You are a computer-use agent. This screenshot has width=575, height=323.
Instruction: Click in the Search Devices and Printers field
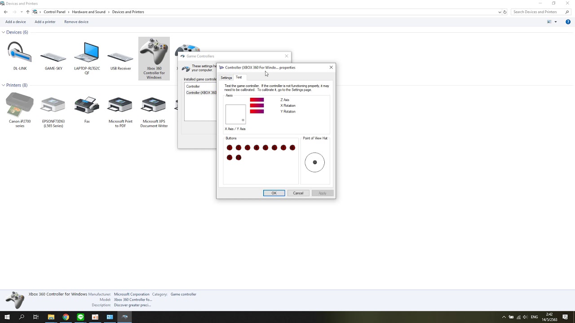(x=538, y=12)
